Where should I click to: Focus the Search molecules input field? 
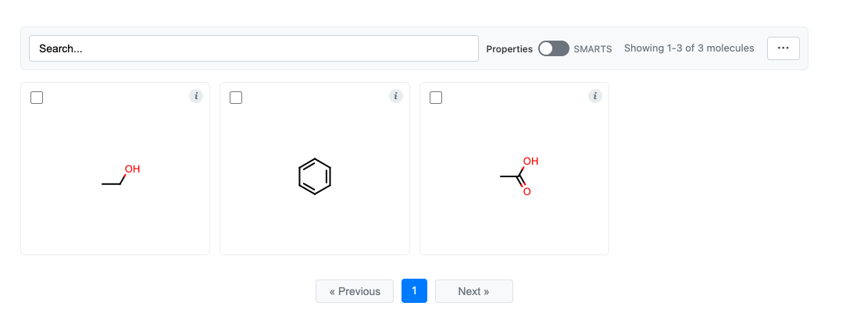tap(254, 48)
